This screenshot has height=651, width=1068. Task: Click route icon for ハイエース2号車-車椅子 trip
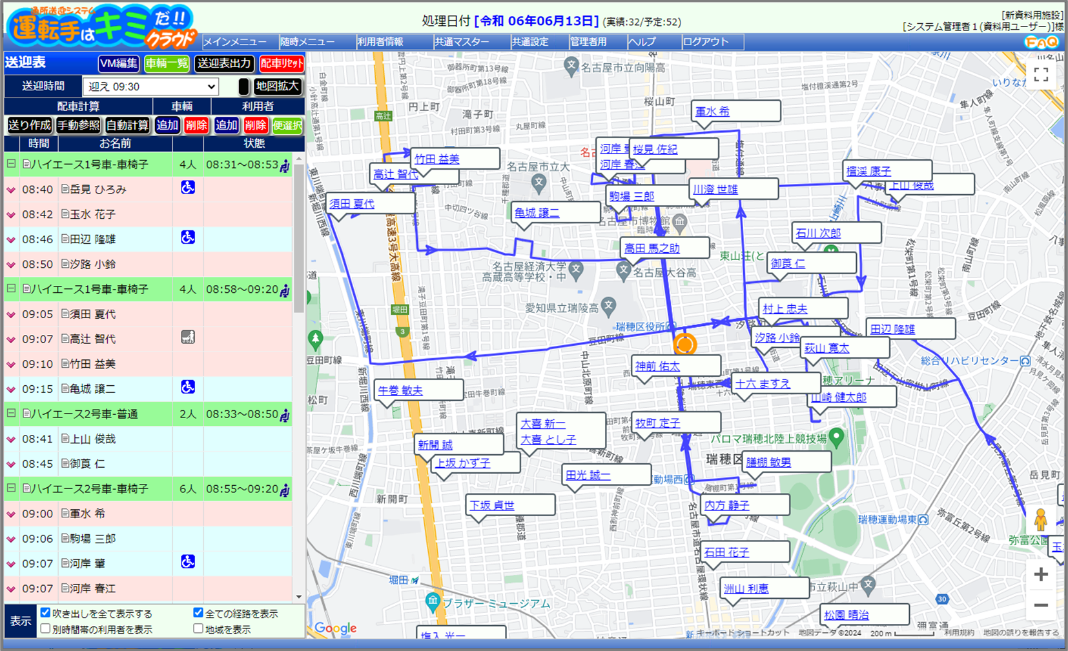285,490
